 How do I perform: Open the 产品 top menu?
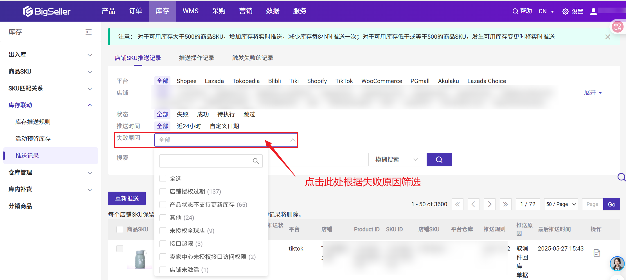[x=108, y=11]
